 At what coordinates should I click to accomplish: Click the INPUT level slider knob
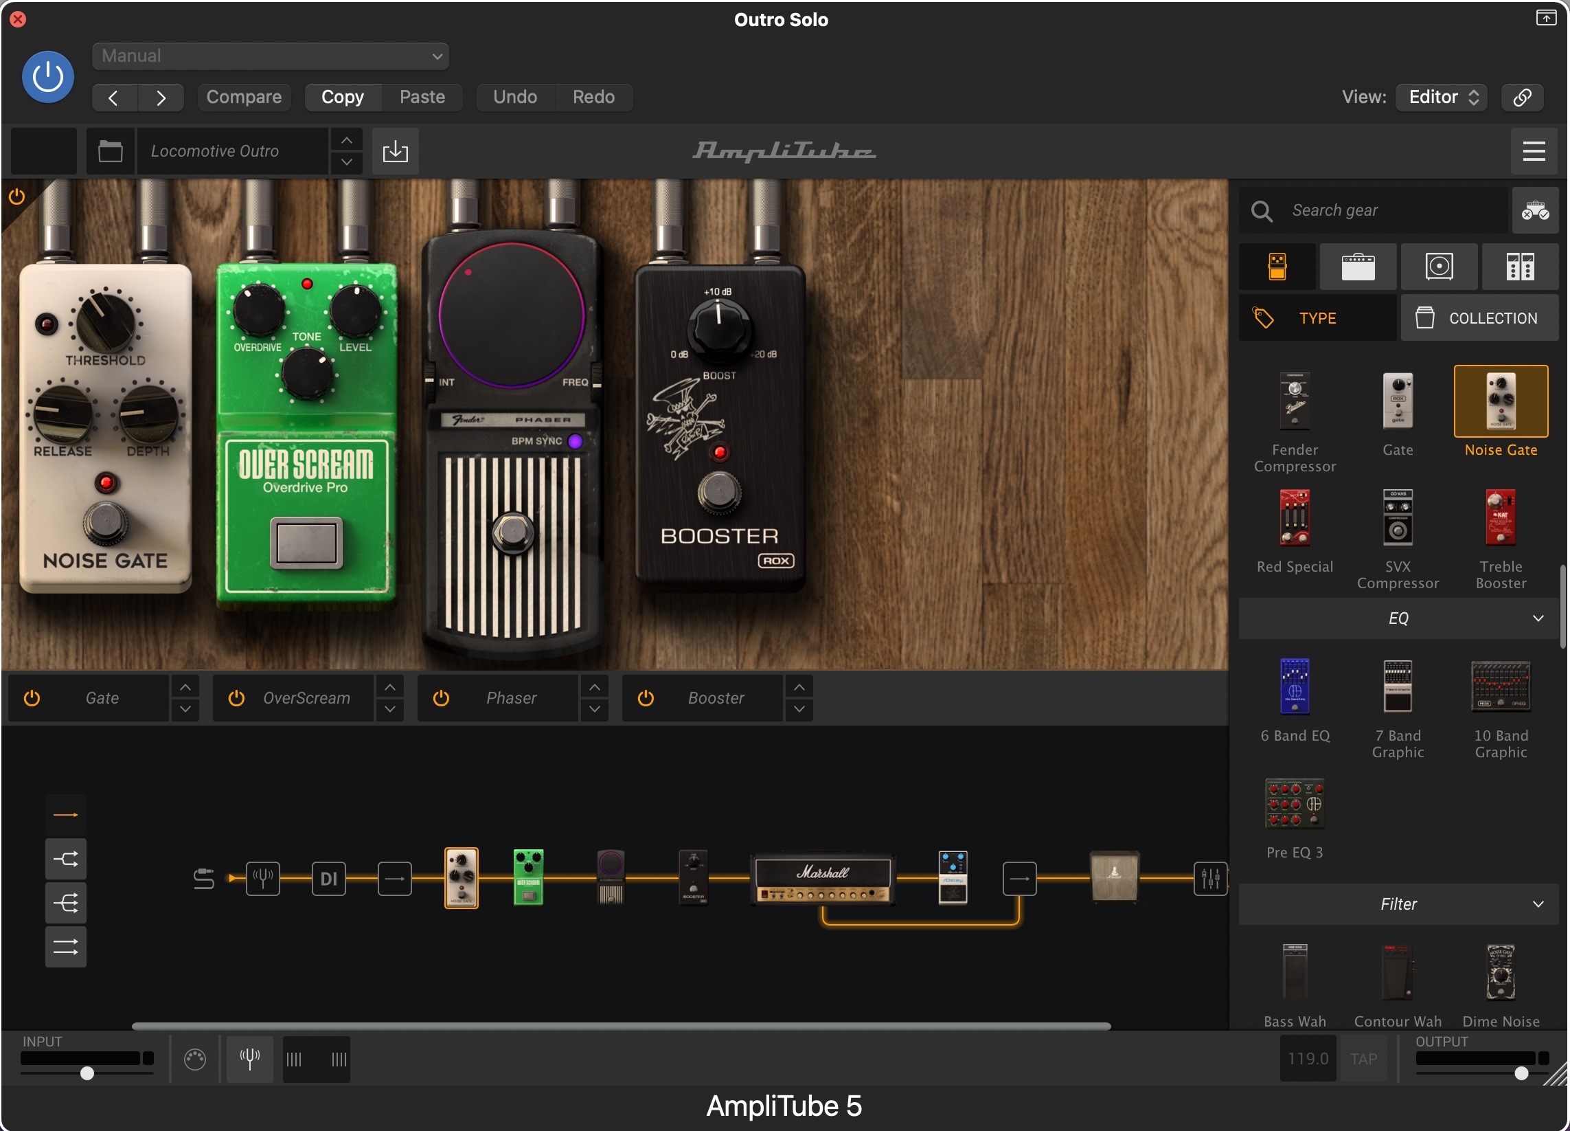coord(87,1073)
